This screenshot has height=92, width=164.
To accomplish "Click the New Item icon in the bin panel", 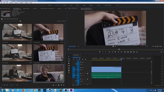I will pos(61,85).
